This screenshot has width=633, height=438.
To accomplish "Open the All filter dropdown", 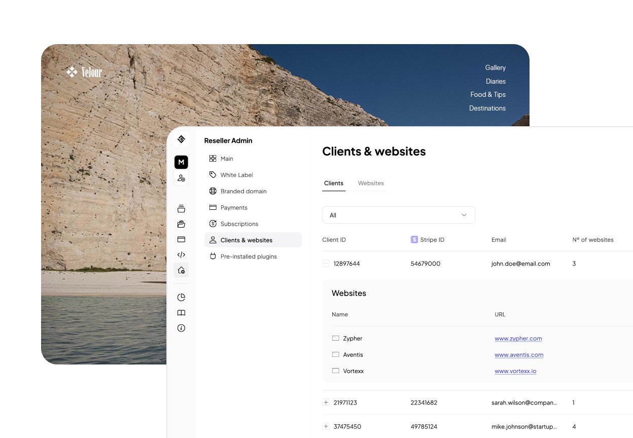I will pyautogui.click(x=399, y=215).
